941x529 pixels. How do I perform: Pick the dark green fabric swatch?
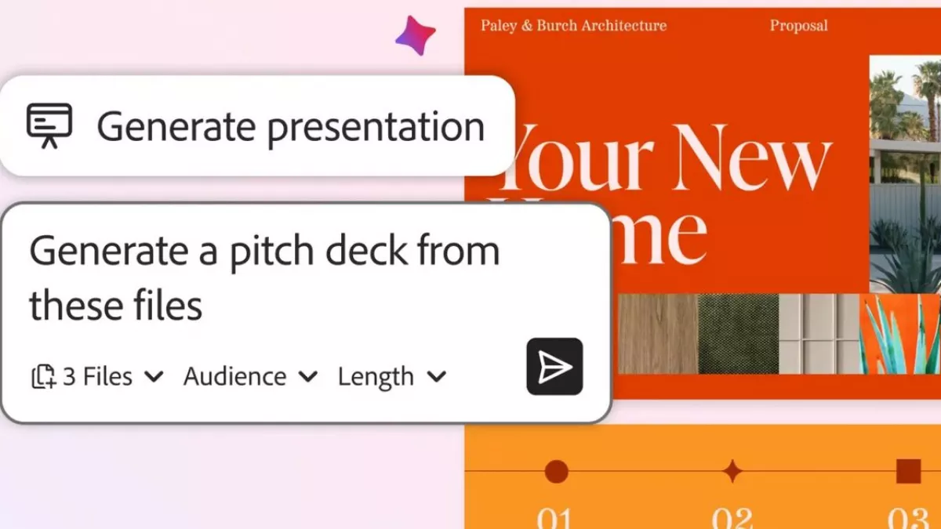[x=738, y=334]
